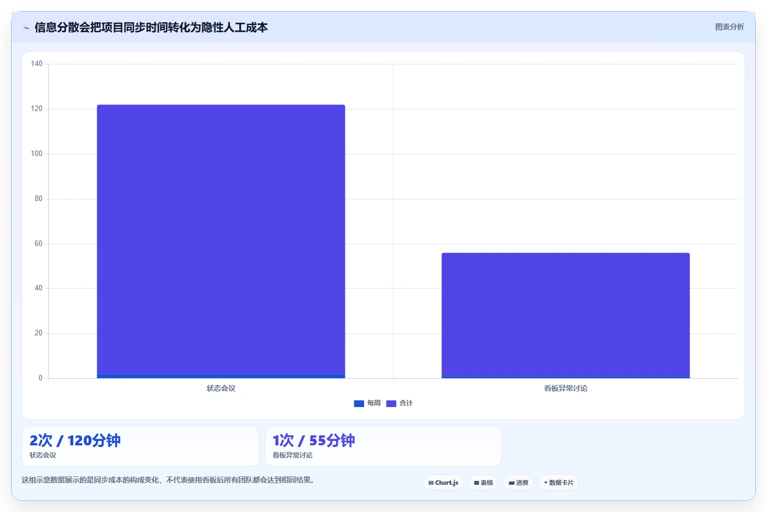The image size is (767, 512).
Task: Click the chart heading 信息分散会把项目同步时间转化为隐性人工成本
Action: [151, 28]
